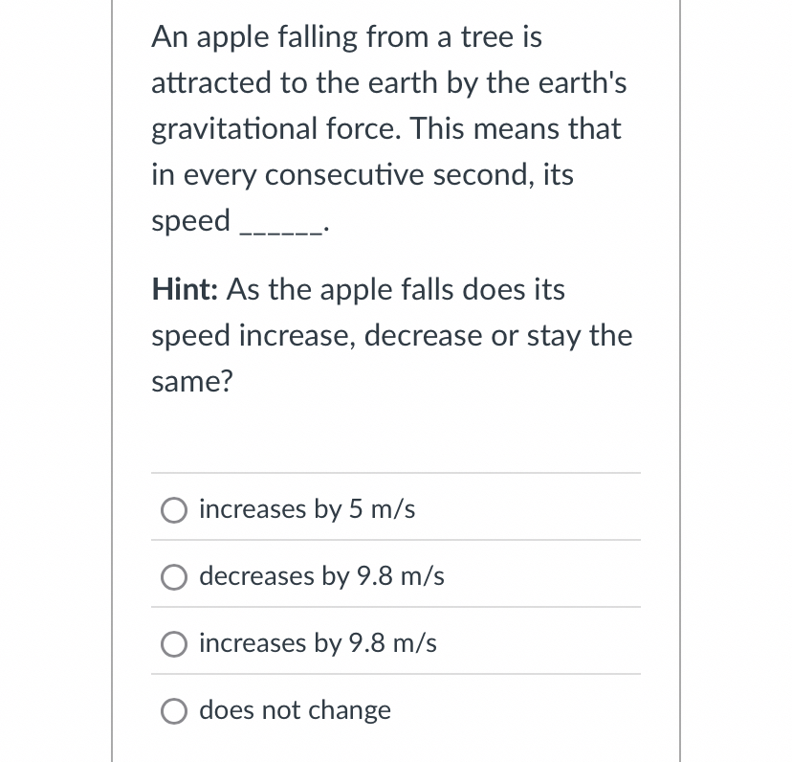
Task: Click the 'An apple falling' opening text
Action: (254, 37)
